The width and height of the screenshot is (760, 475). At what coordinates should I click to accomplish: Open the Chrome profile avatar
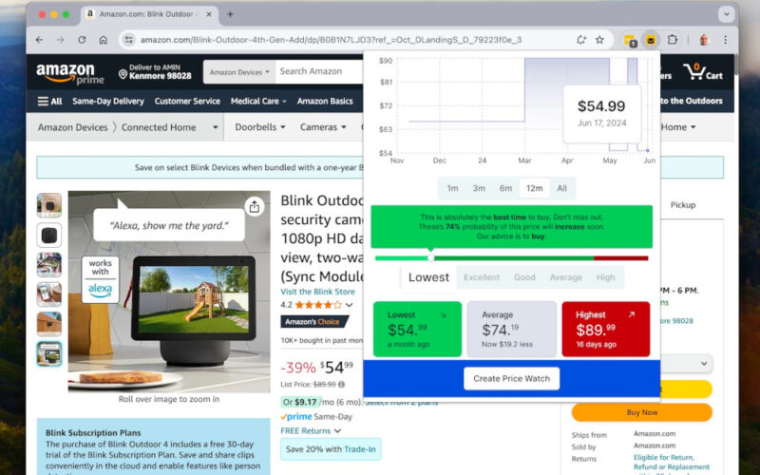point(704,40)
